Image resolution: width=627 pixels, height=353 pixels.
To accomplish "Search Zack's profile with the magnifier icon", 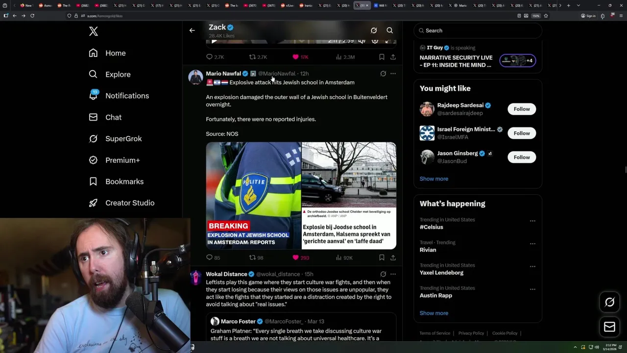I will click(x=390, y=30).
